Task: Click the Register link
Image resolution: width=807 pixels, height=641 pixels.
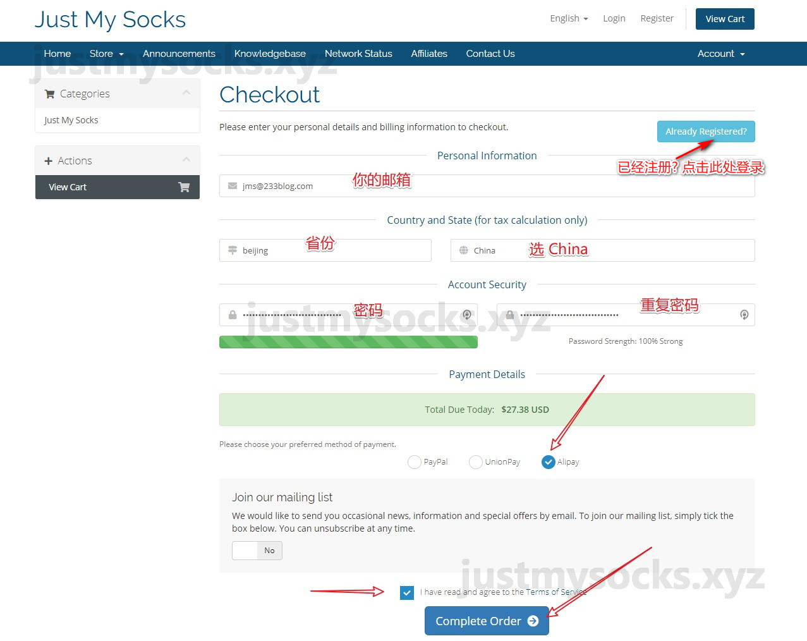Action: point(657,18)
